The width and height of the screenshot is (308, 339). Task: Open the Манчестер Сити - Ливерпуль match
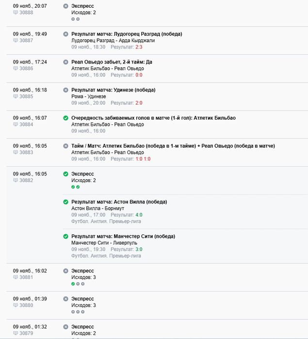click(104, 243)
